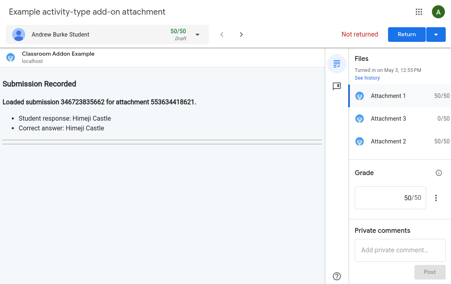Show grade info icon next to Grade
451x284 pixels.
(438, 173)
